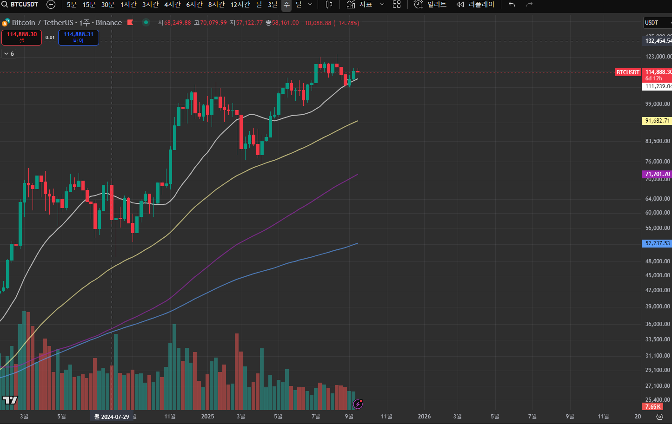
Task: Click the 60,000.00 price scale value
Action: tap(658, 213)
